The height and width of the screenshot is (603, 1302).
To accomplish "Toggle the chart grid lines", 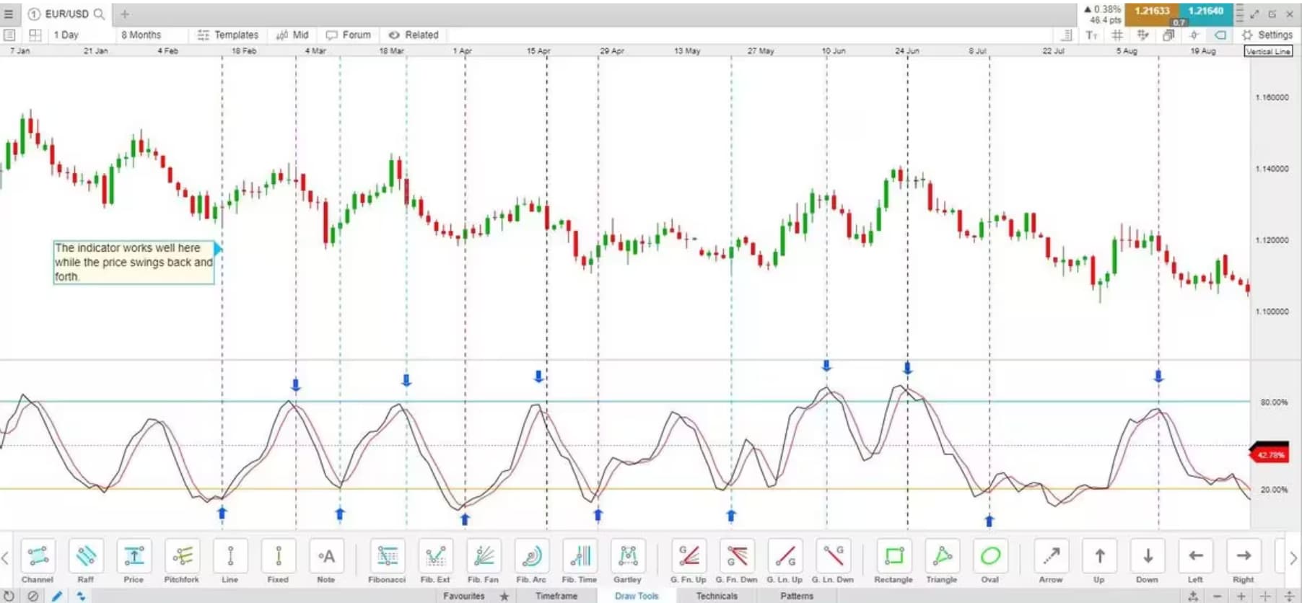I will [1117, 35].
